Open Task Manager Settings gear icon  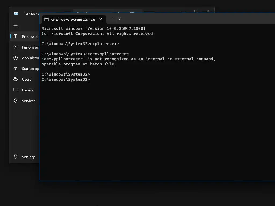pyautogui.click(x=15, y=157)
